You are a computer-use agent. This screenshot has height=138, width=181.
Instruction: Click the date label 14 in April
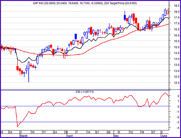[88, 132]
